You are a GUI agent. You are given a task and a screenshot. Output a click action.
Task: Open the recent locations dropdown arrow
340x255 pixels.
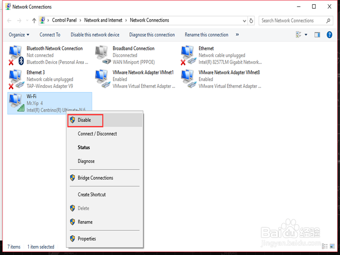click(x=27, y=20)
